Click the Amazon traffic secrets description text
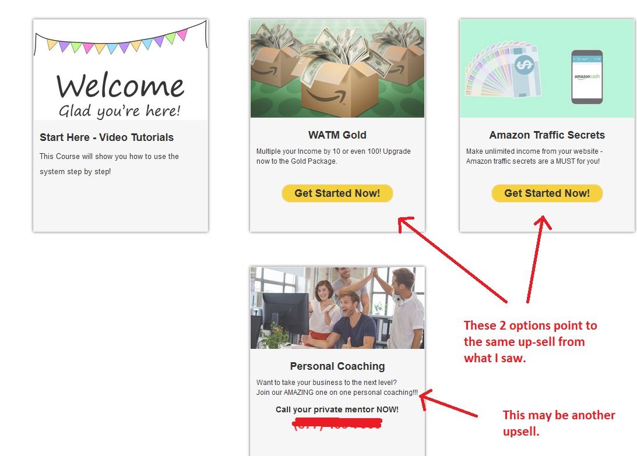The height and width of the screenshot is (456, 637). (x=534, y=156)
